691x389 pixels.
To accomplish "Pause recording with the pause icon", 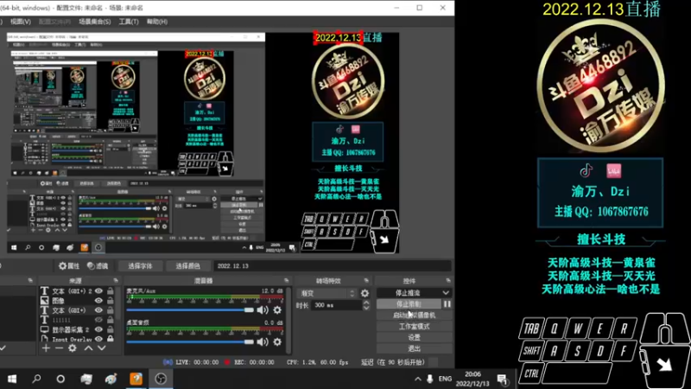I will click(447, 304).
